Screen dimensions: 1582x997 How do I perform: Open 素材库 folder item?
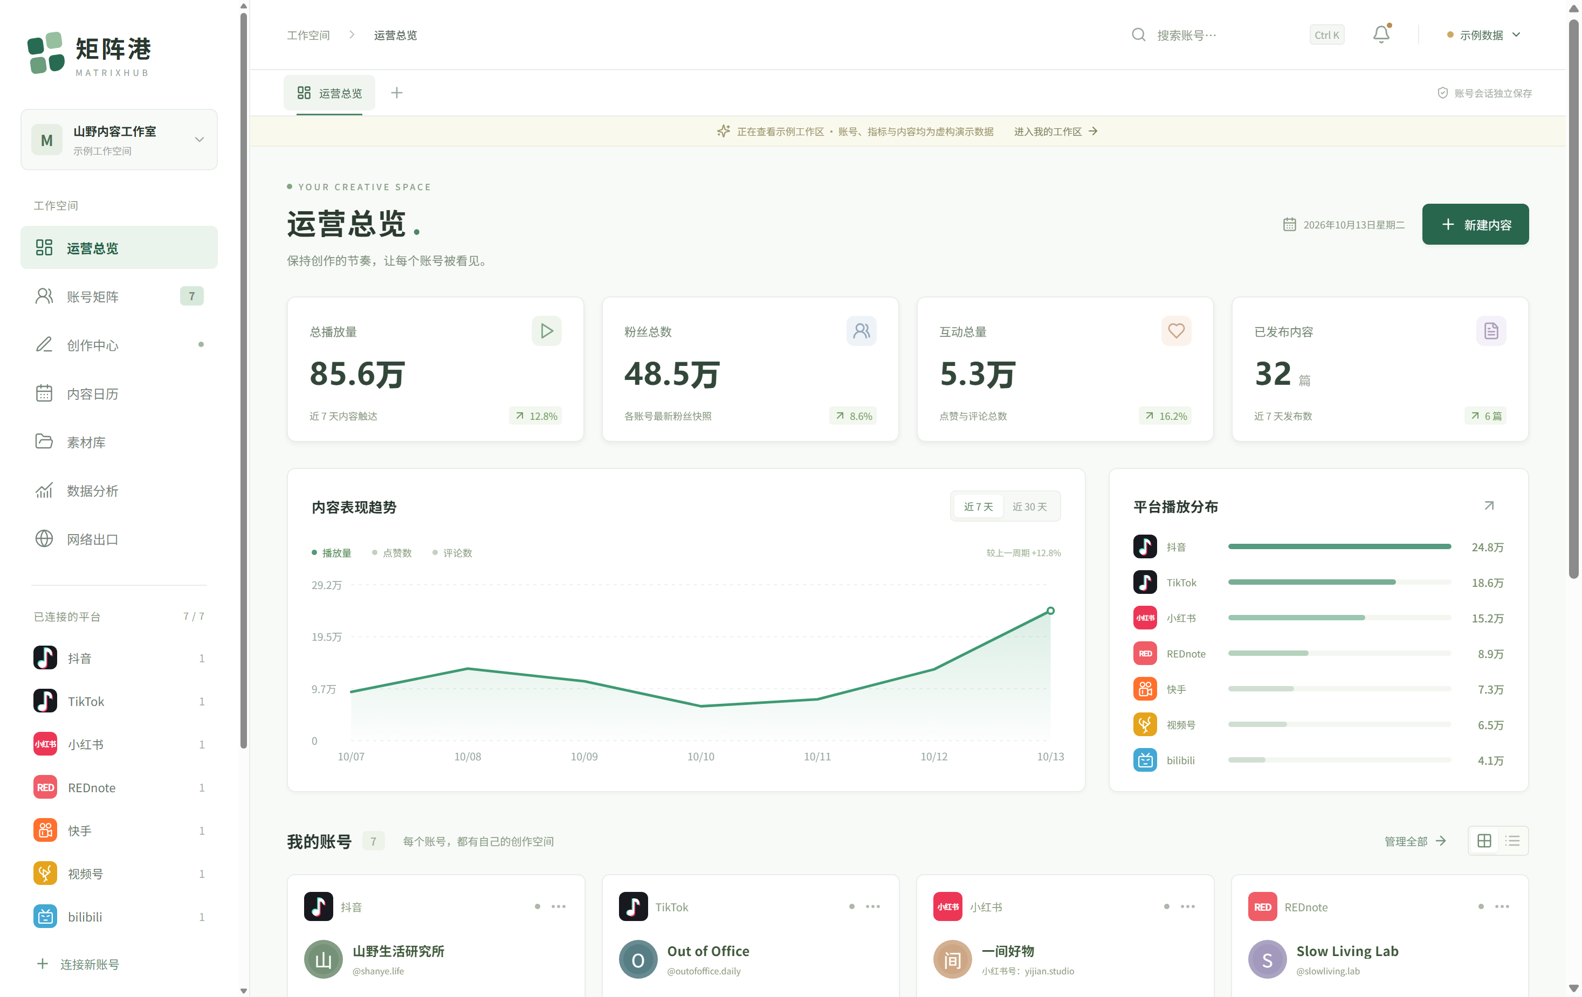coord(119,442)
